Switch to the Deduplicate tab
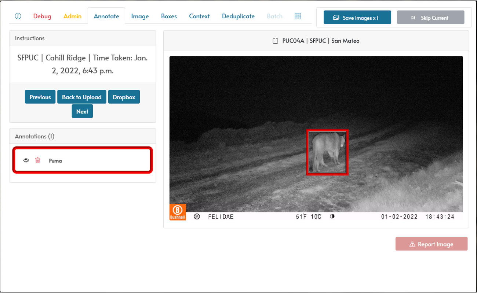Viewport: 477px width, 293px height. (x=238, y=16)
